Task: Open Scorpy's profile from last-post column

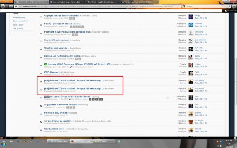Action: coord(197,16)
